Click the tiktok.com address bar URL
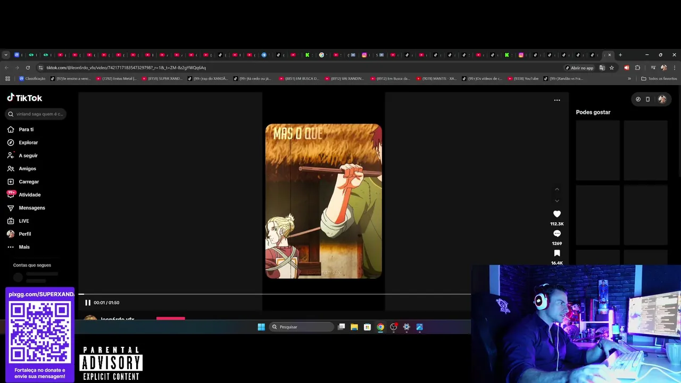This screenshot has width=681, height=383. pos(126,68)
